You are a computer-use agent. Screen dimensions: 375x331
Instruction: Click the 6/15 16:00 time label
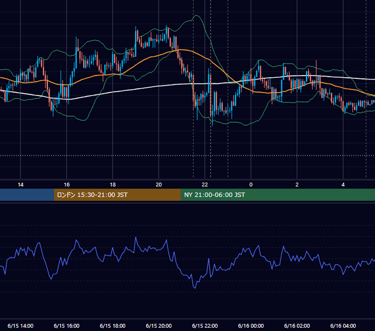click(67, 325)
